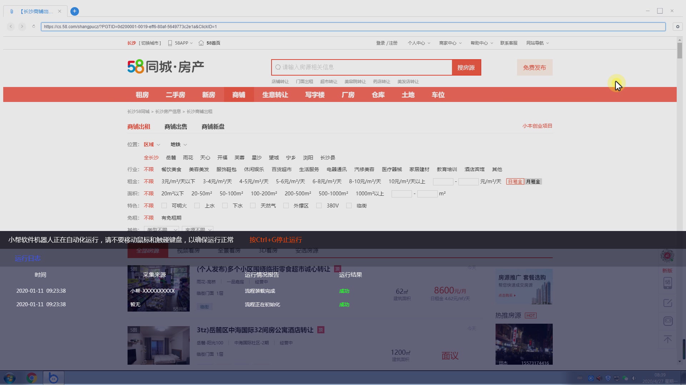
Task: Open the 网站导航 dropdown
Action: pos(537,43)
